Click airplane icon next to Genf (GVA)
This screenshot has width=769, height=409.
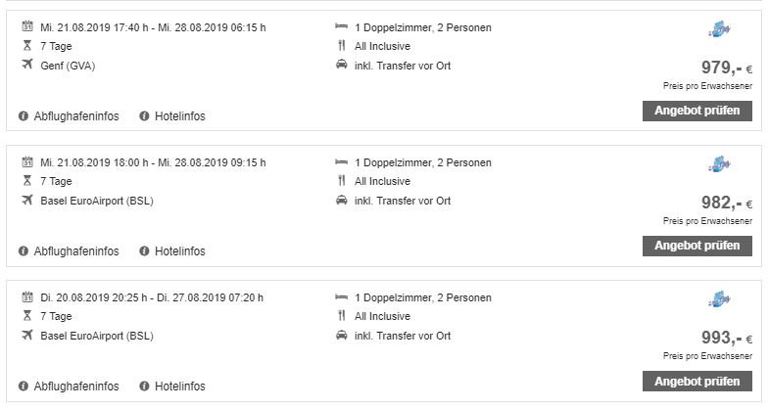pos(27,65)
